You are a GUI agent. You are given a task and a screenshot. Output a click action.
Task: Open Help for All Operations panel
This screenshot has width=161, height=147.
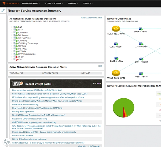coord(100,18)
